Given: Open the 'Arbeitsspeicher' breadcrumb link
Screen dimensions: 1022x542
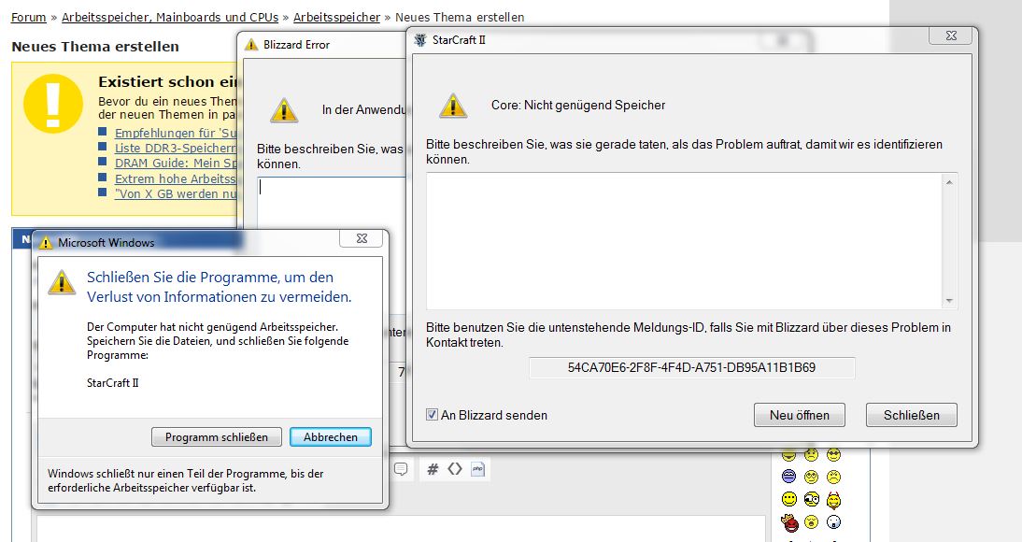Looking at the screenshot, I should pyautogui.click(x=336, y=17).
